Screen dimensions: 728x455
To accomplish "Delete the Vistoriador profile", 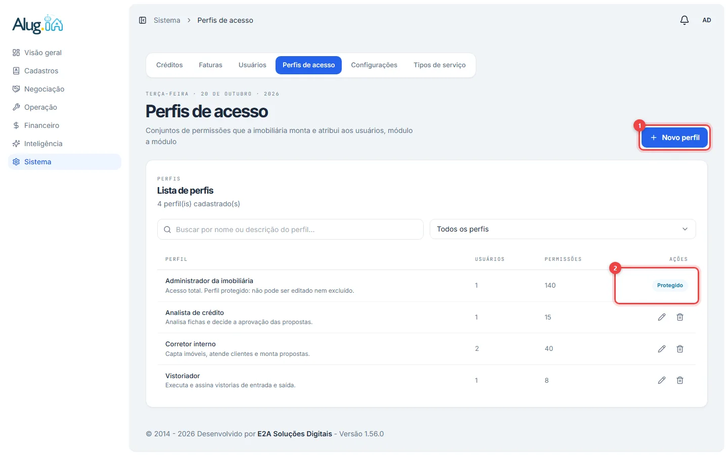I will [x=680, y=380].
